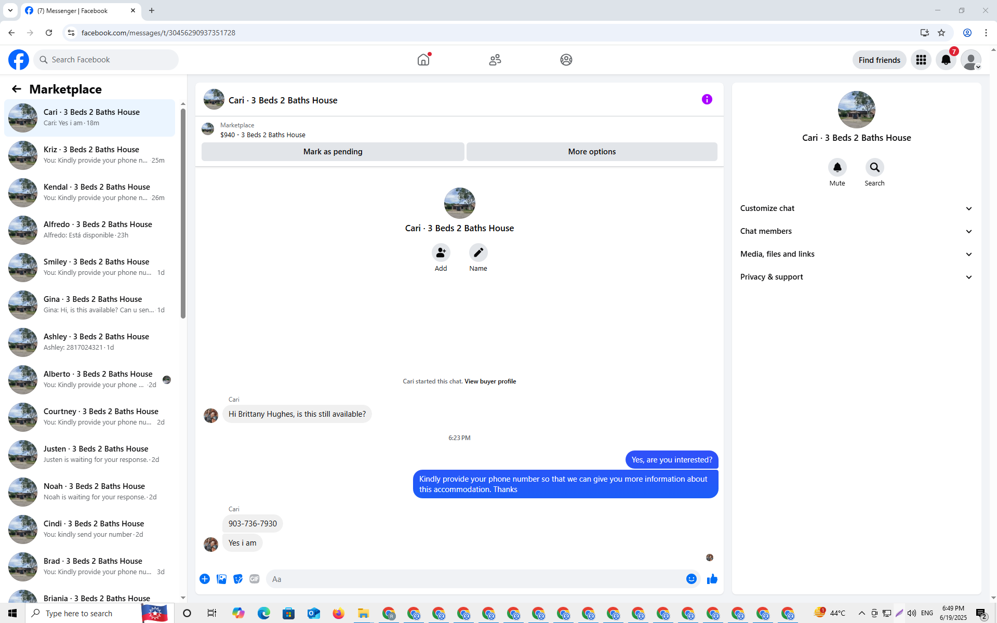Open Microsoft Edge from the taskbar
Viewport: 997px width, 623px height.
tap(264, 613)
